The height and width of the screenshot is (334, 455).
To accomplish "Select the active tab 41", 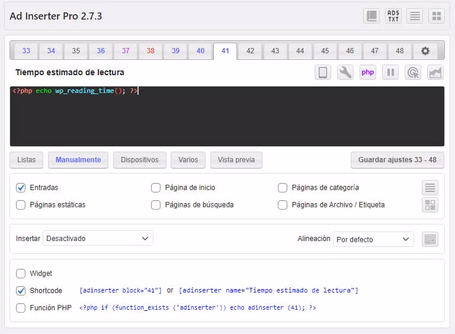I will [x=225, y=51].
